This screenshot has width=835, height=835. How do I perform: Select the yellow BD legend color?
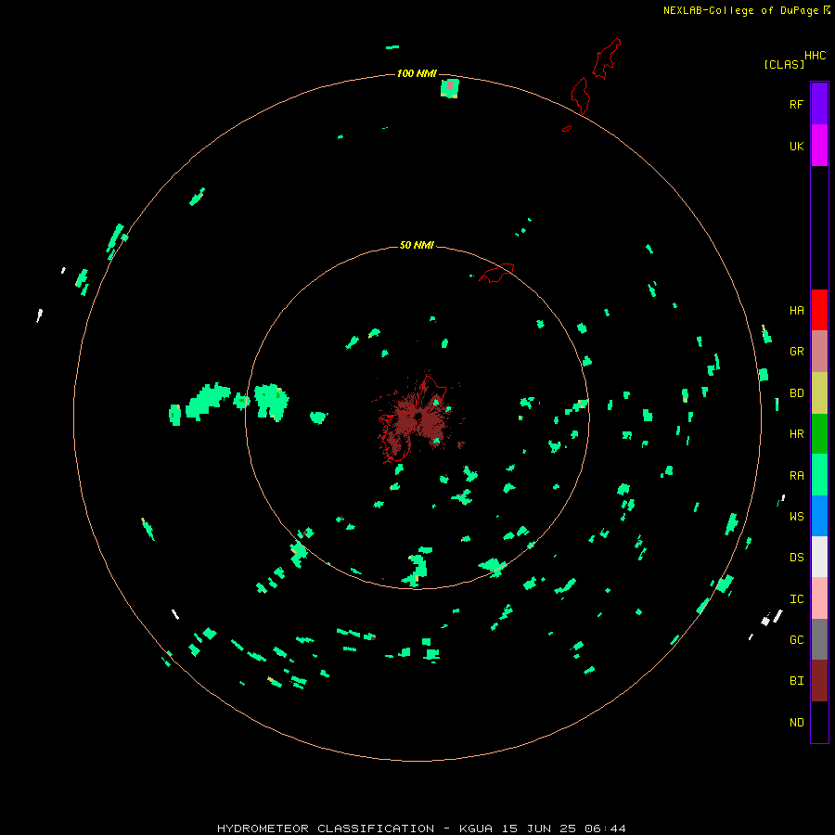click(x=819, y=393)
